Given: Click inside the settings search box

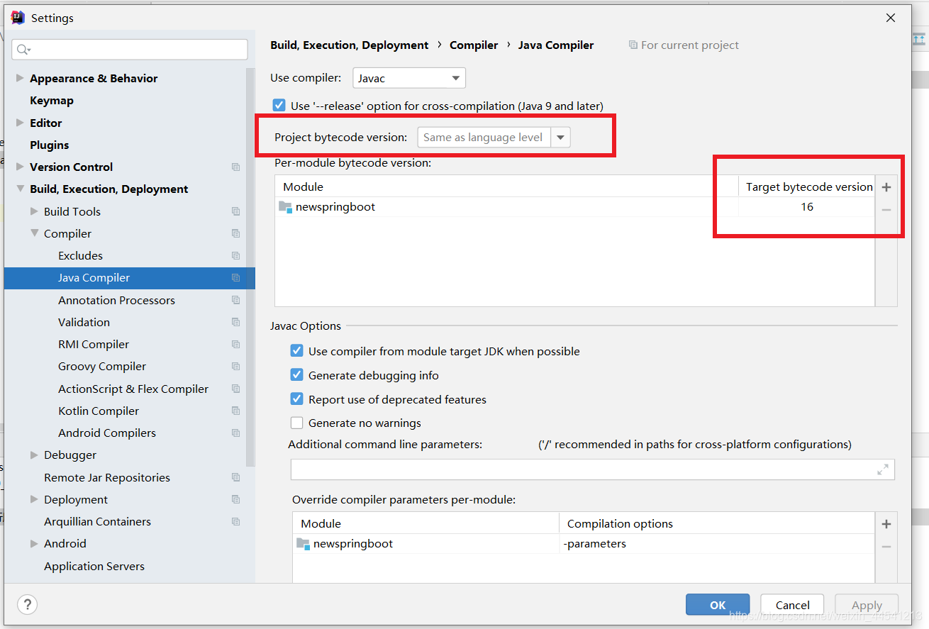Looking at the screenshot, I should point(129,50).
